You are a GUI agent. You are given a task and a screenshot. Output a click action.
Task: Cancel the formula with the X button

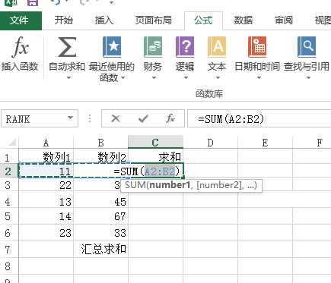[116, 118]
